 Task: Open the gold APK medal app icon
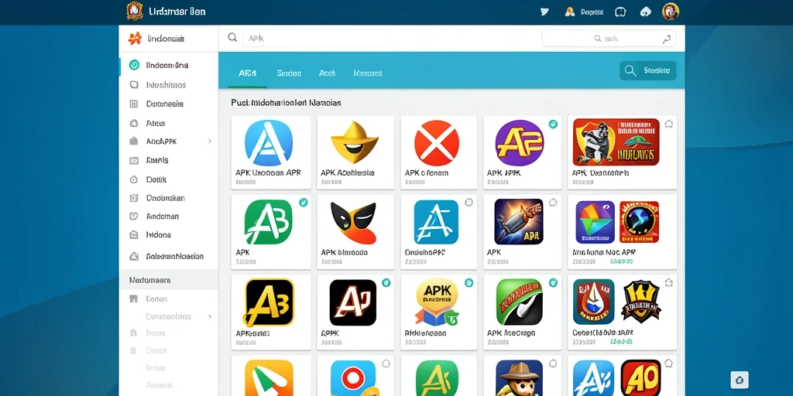point(437,302)
